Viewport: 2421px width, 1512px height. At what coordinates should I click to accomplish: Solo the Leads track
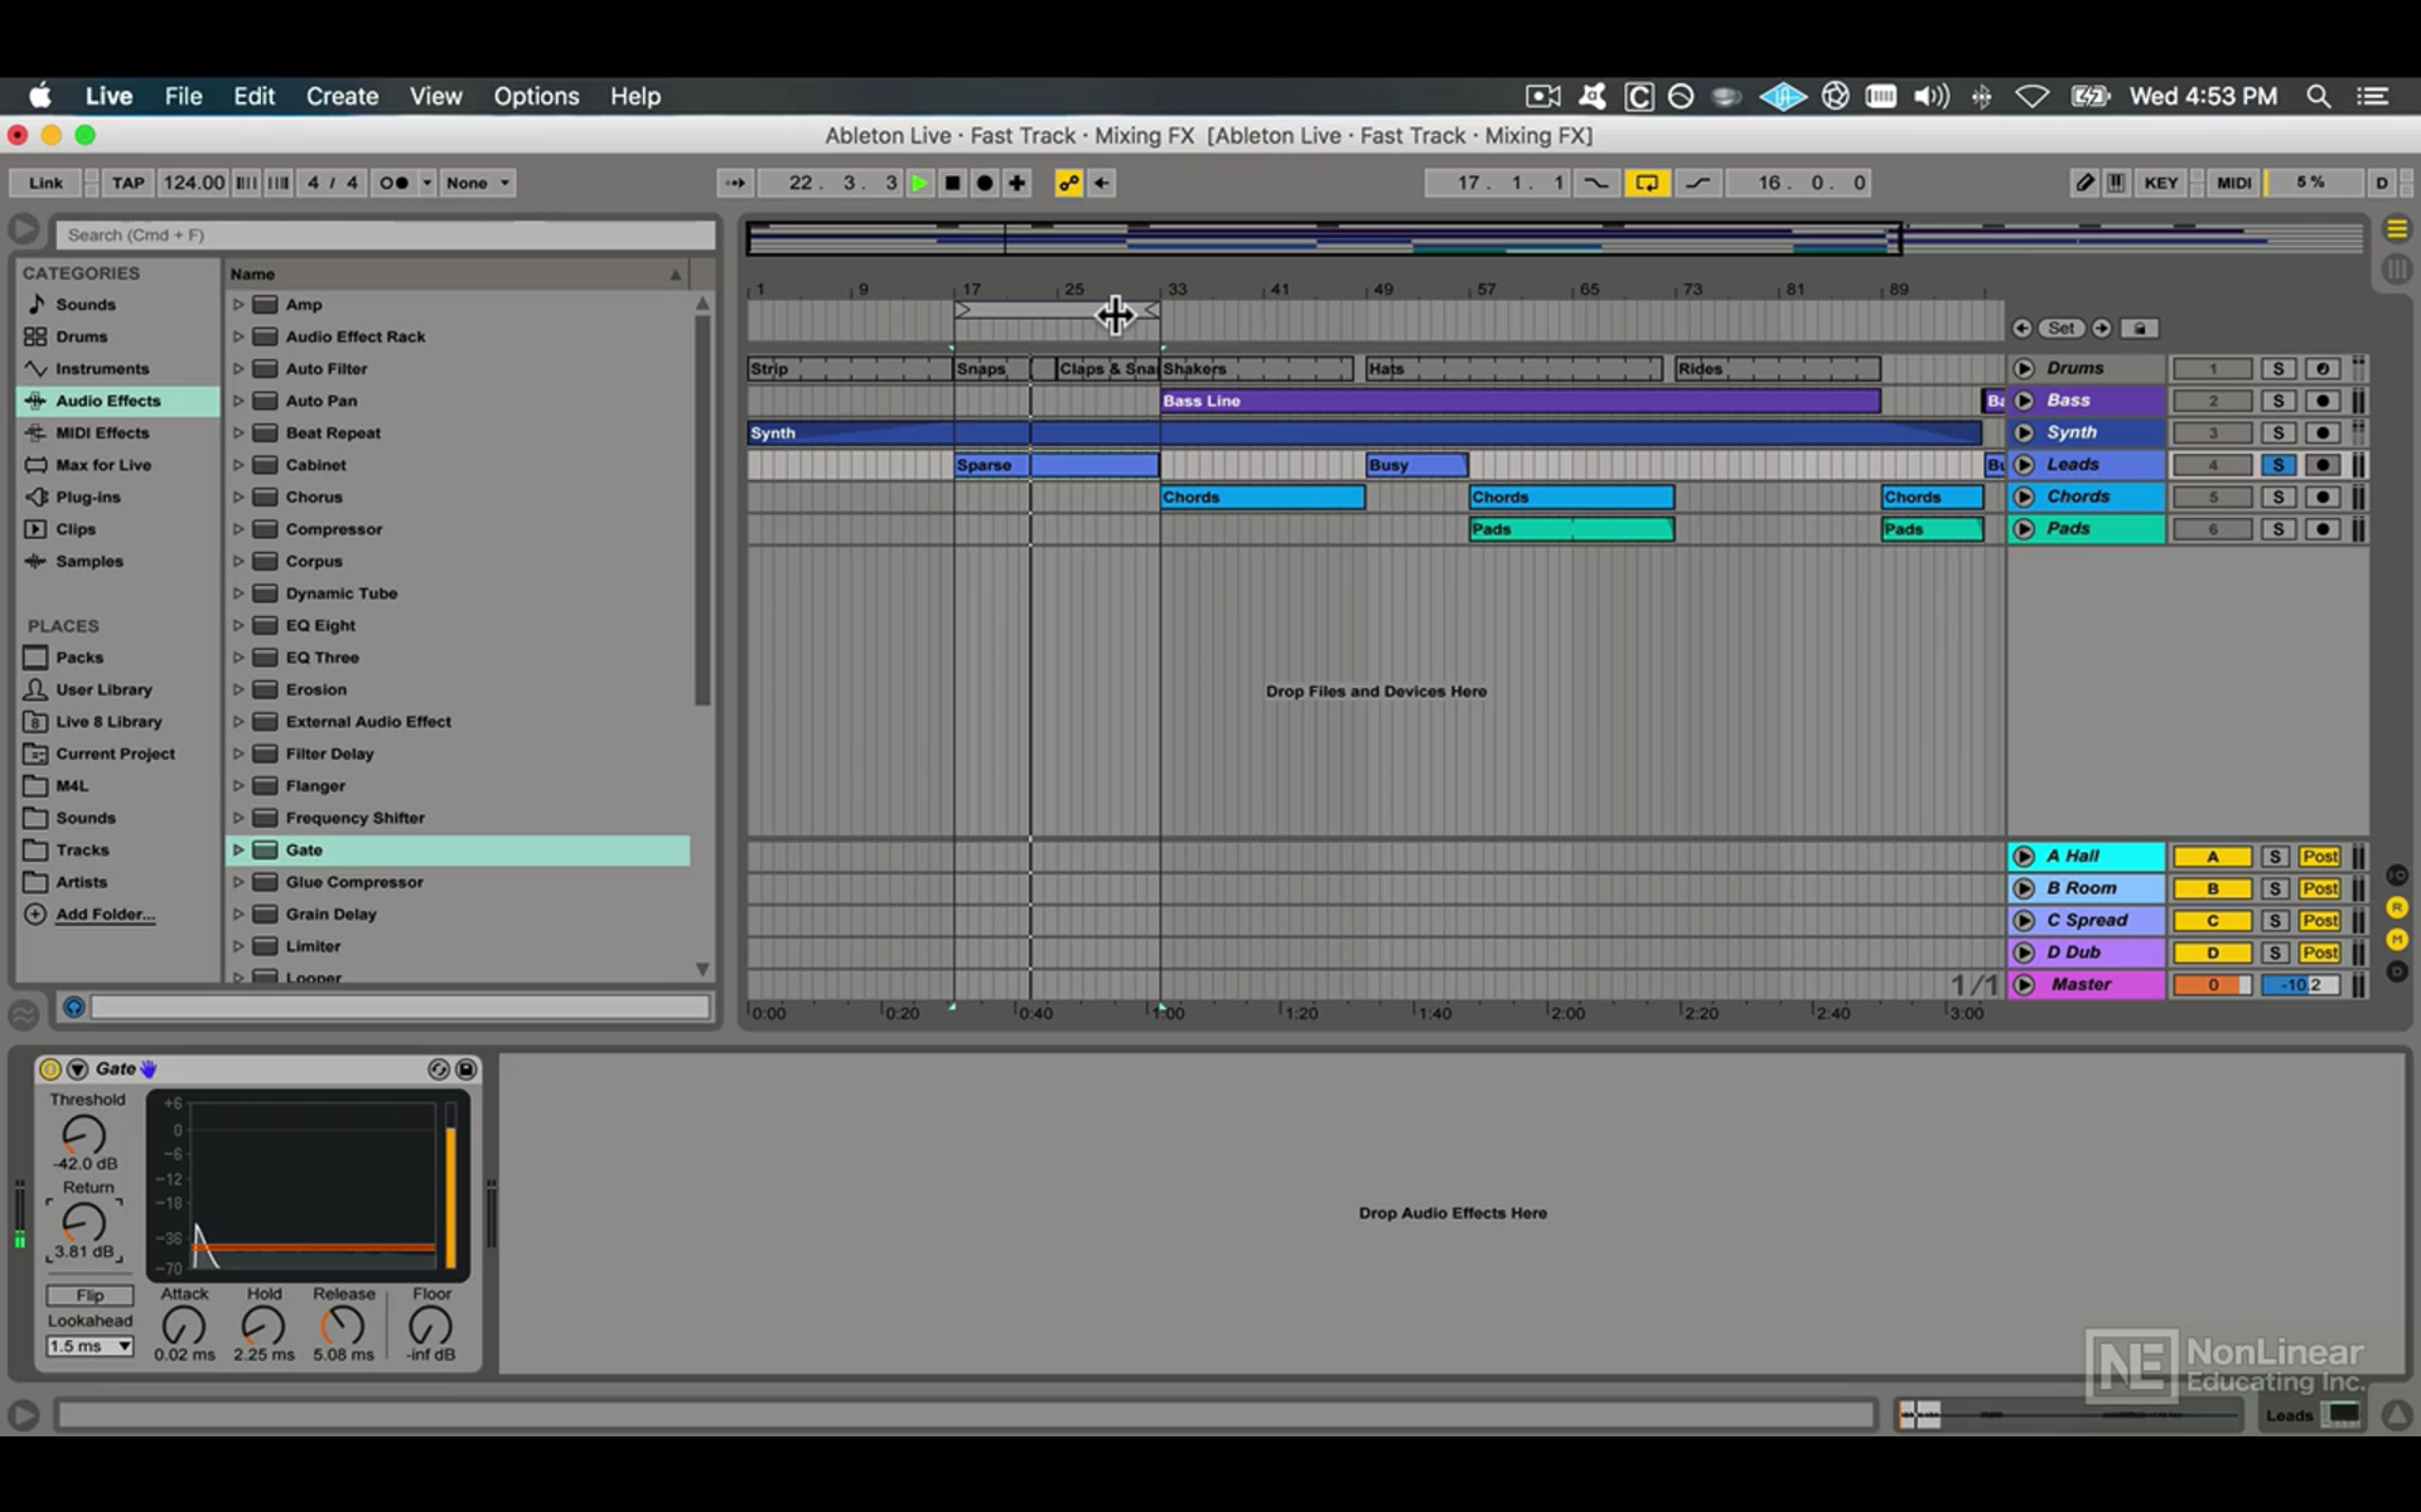pos(2281,464)
